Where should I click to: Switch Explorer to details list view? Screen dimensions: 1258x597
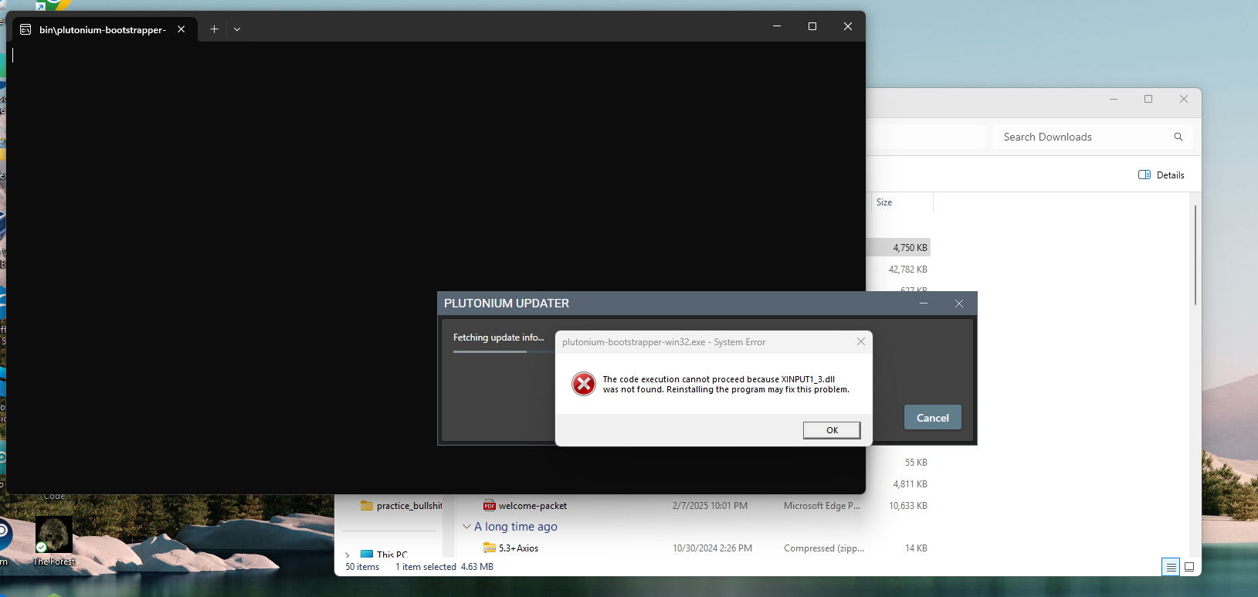coord(1171,567)
